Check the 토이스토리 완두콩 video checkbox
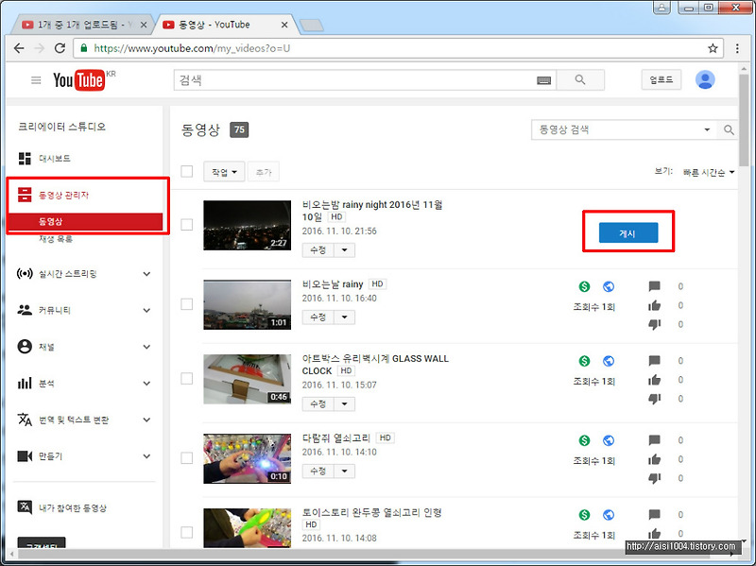756x566 pixels. tap(186, 532)
